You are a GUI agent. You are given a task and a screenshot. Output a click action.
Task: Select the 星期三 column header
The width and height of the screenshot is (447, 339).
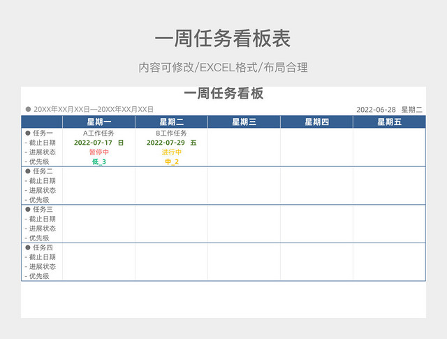(x=244, y=122)
